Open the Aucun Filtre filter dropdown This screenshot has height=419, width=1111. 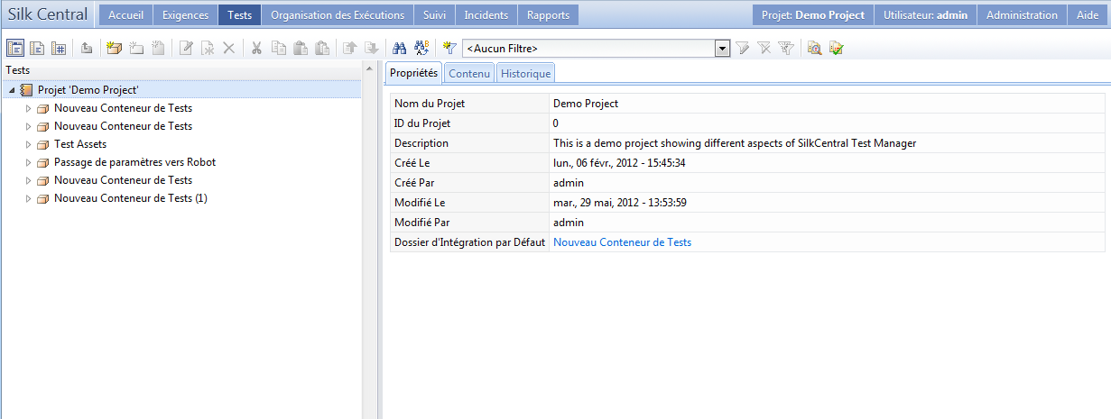coord(721,49)
